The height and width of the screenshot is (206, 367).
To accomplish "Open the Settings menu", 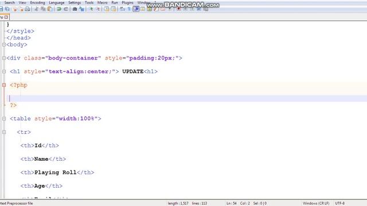I will pyautogui.click(x=75, y=2).
